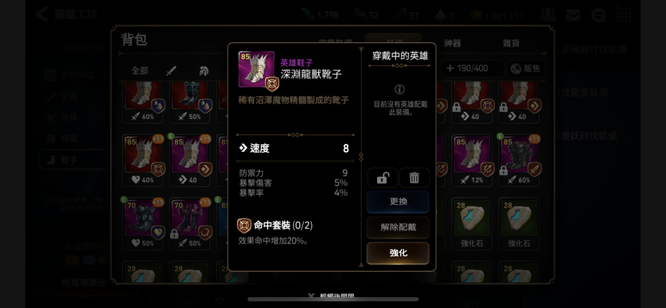Click the info icon under 穿戴中的英雄
This screenshot has height=308, width=666.
click(x=399, y=89)
